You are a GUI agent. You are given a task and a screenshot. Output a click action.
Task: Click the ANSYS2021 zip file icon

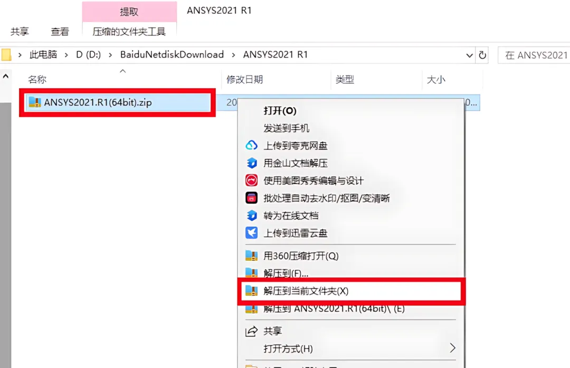[35, 102]
